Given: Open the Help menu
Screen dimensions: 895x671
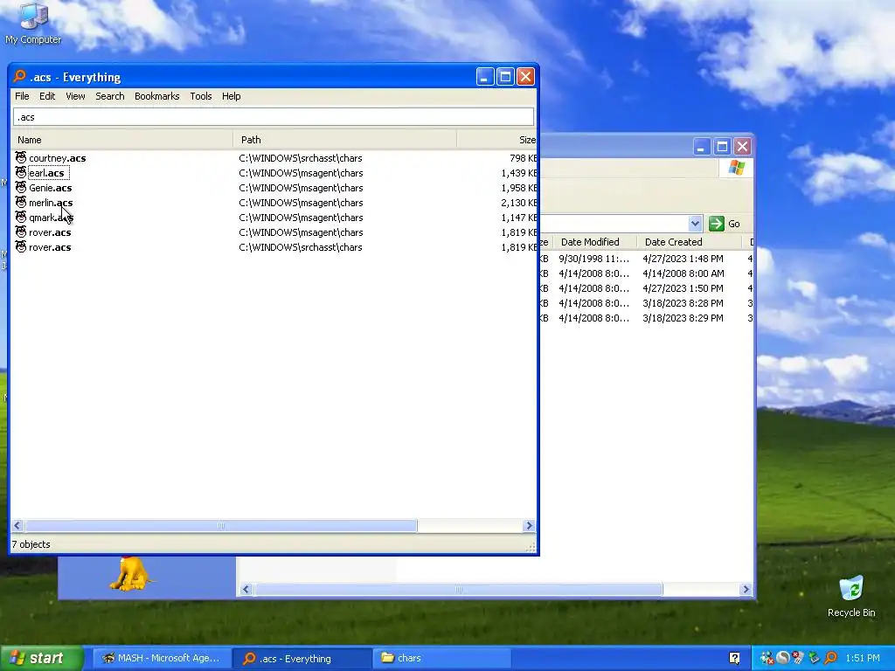Looking at the screenshot, I should point(231,96).
